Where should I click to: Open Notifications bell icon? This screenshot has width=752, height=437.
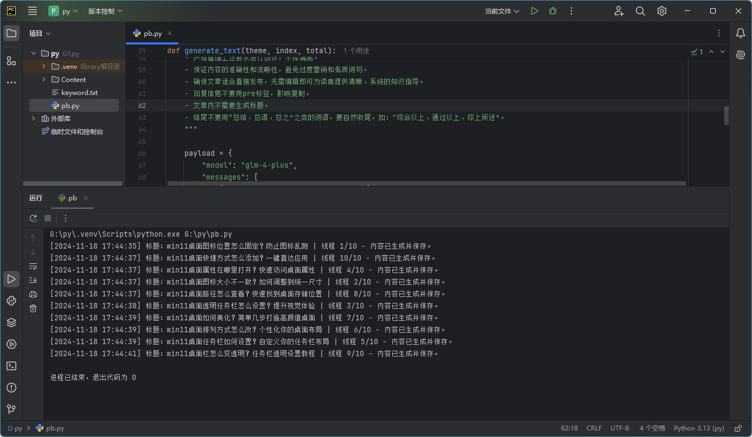741,33
